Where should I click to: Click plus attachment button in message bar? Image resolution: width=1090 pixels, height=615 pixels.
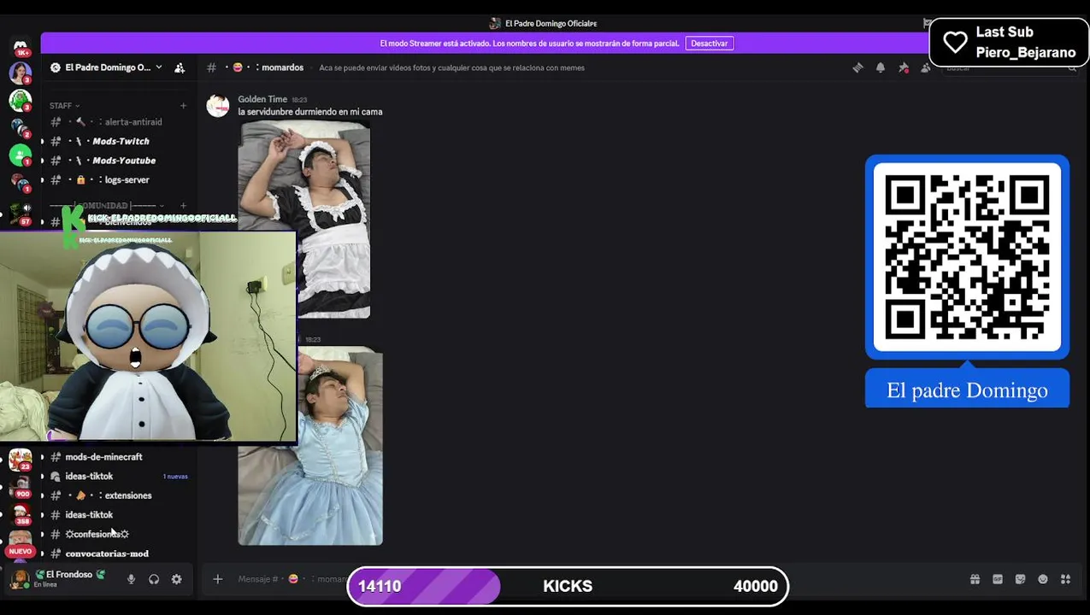tap(217, 579)
